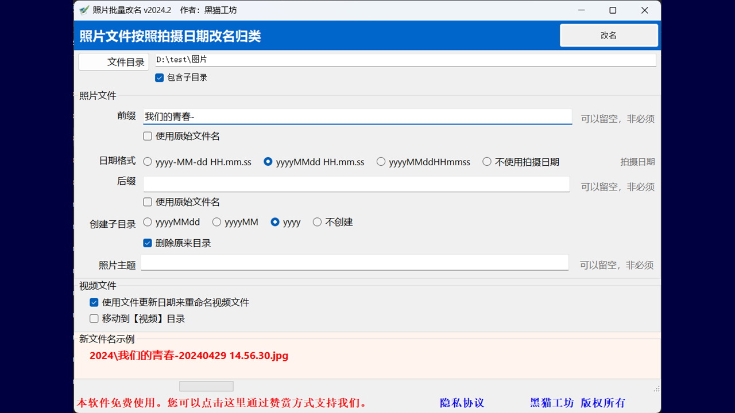
Task: Click the 改名 rename button
Action: (609, 35)
